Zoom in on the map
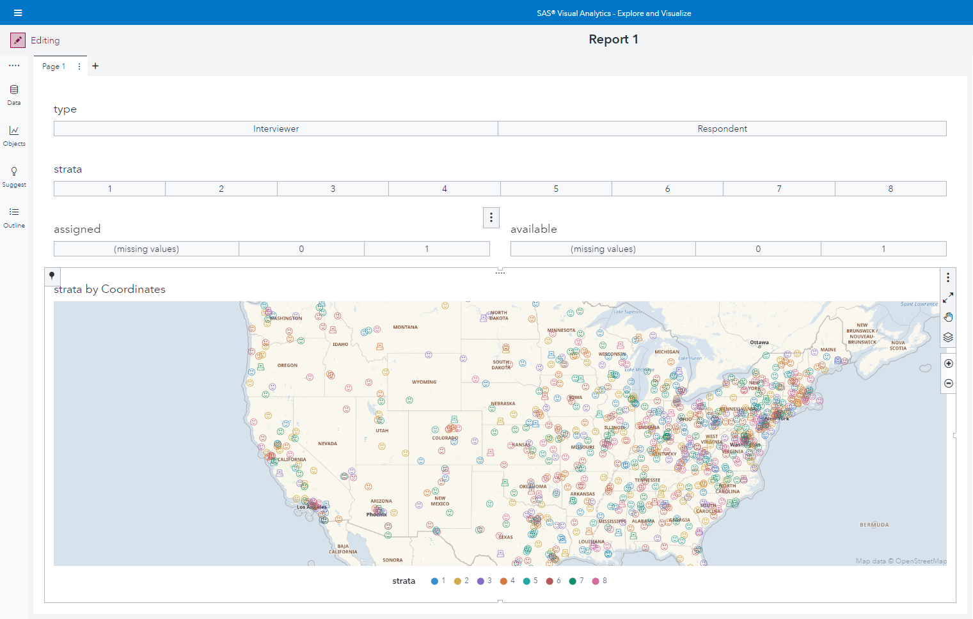This screenshot has height=619, width=973. [948, 363]
